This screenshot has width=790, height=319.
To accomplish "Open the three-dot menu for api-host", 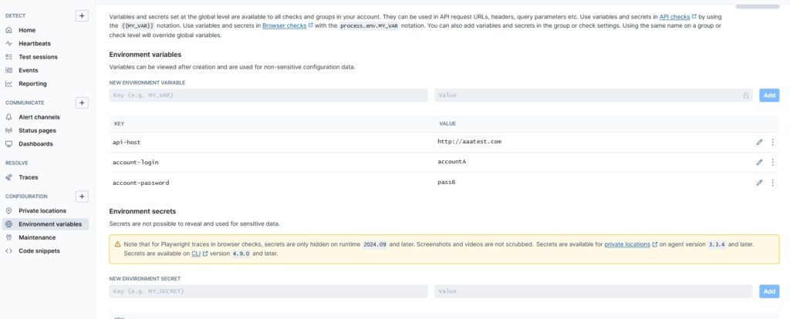I will (x=772, y=142).
